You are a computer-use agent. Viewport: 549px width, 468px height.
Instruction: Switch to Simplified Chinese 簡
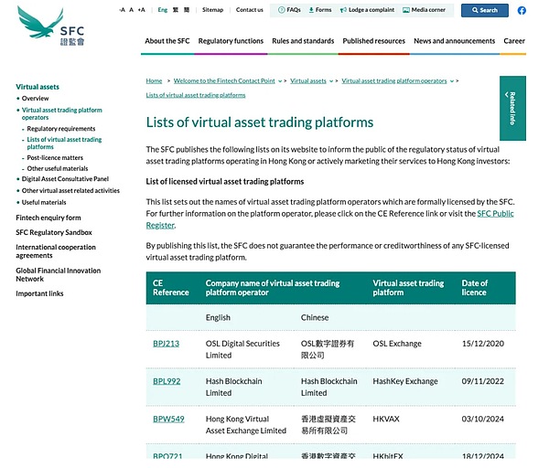coord(187,10)
